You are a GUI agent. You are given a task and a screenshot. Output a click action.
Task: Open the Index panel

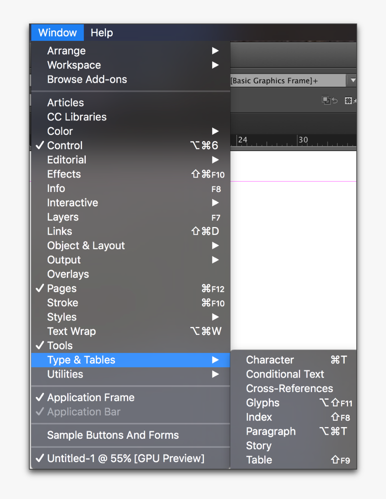(x=294, y=417)
